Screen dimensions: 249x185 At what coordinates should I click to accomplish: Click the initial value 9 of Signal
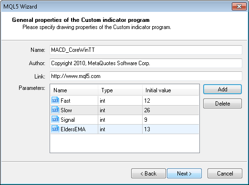point(171,120)
